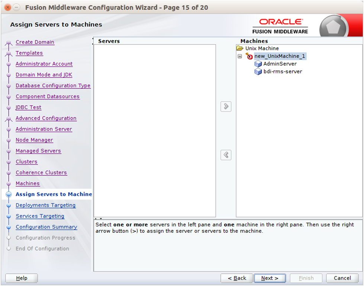Click the bdi-rms-server server icon

258,71
